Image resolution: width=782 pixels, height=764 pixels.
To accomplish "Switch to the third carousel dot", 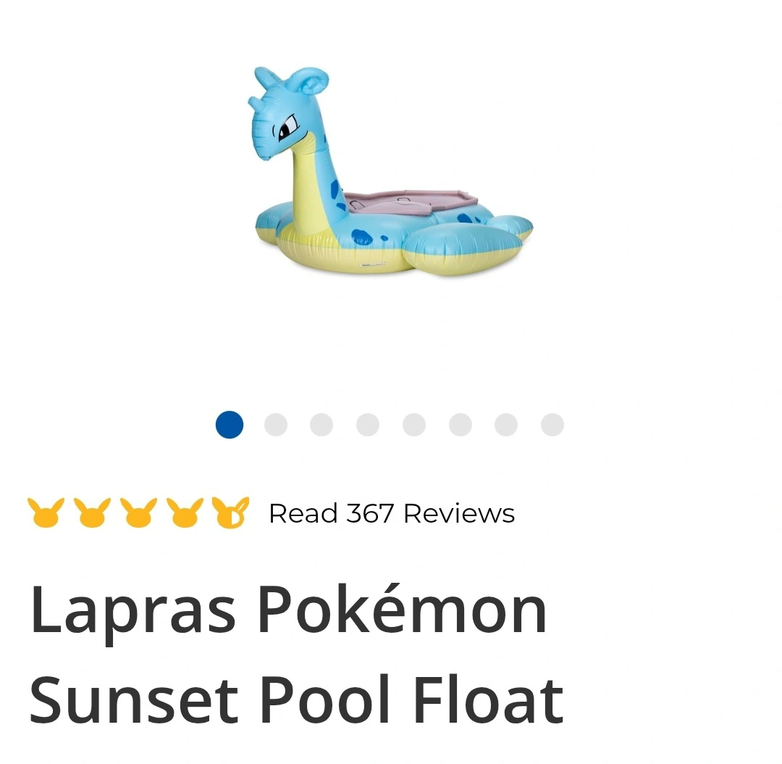I will pos(321,425).
